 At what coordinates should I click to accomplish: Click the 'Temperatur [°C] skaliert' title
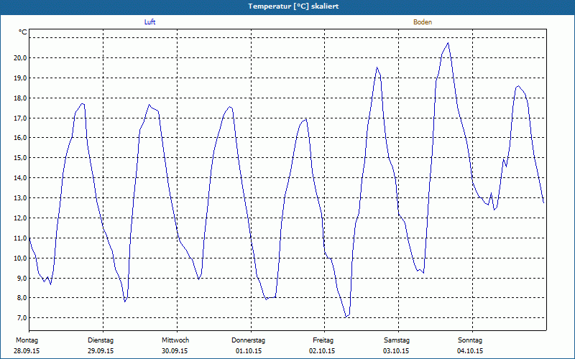[293, 6]
